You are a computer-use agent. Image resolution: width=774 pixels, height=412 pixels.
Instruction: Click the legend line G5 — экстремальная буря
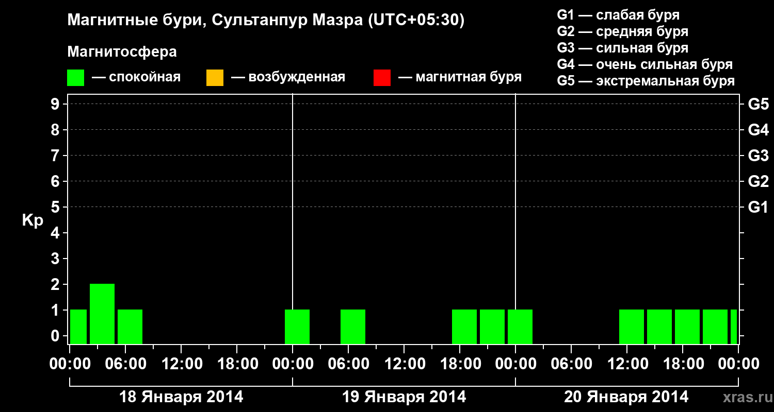coord(646,81)
